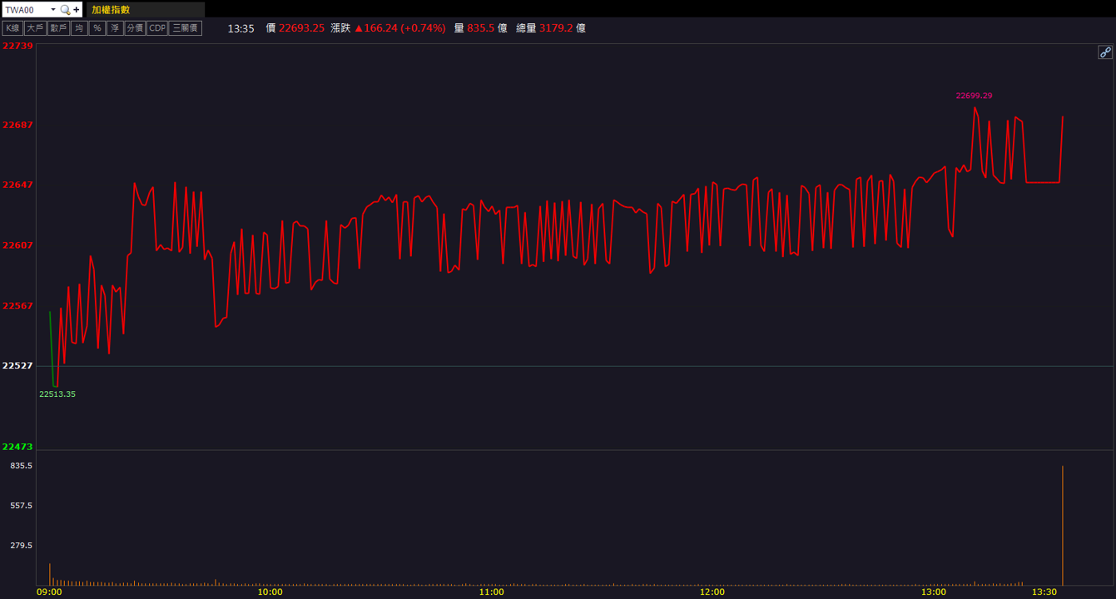1116x599 pixels.
Task: Toggle the CDP indicator button
Action: coord(156,28)
